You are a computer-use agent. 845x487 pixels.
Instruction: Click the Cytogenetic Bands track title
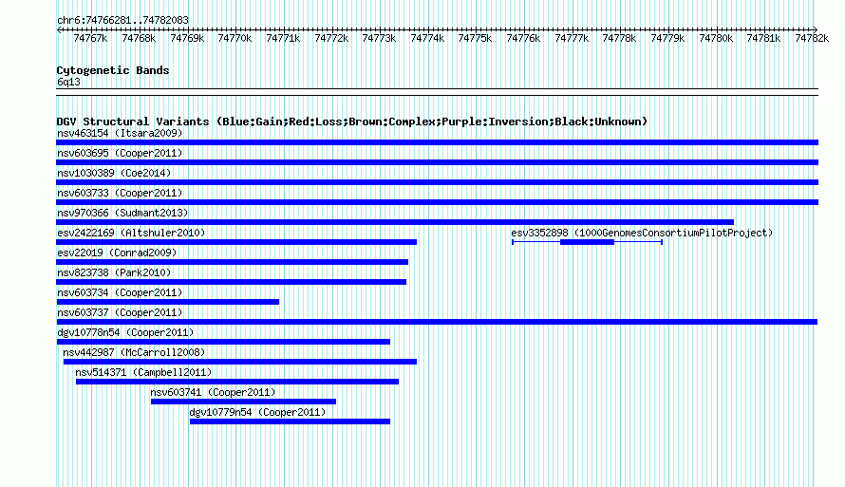(113, 70)
